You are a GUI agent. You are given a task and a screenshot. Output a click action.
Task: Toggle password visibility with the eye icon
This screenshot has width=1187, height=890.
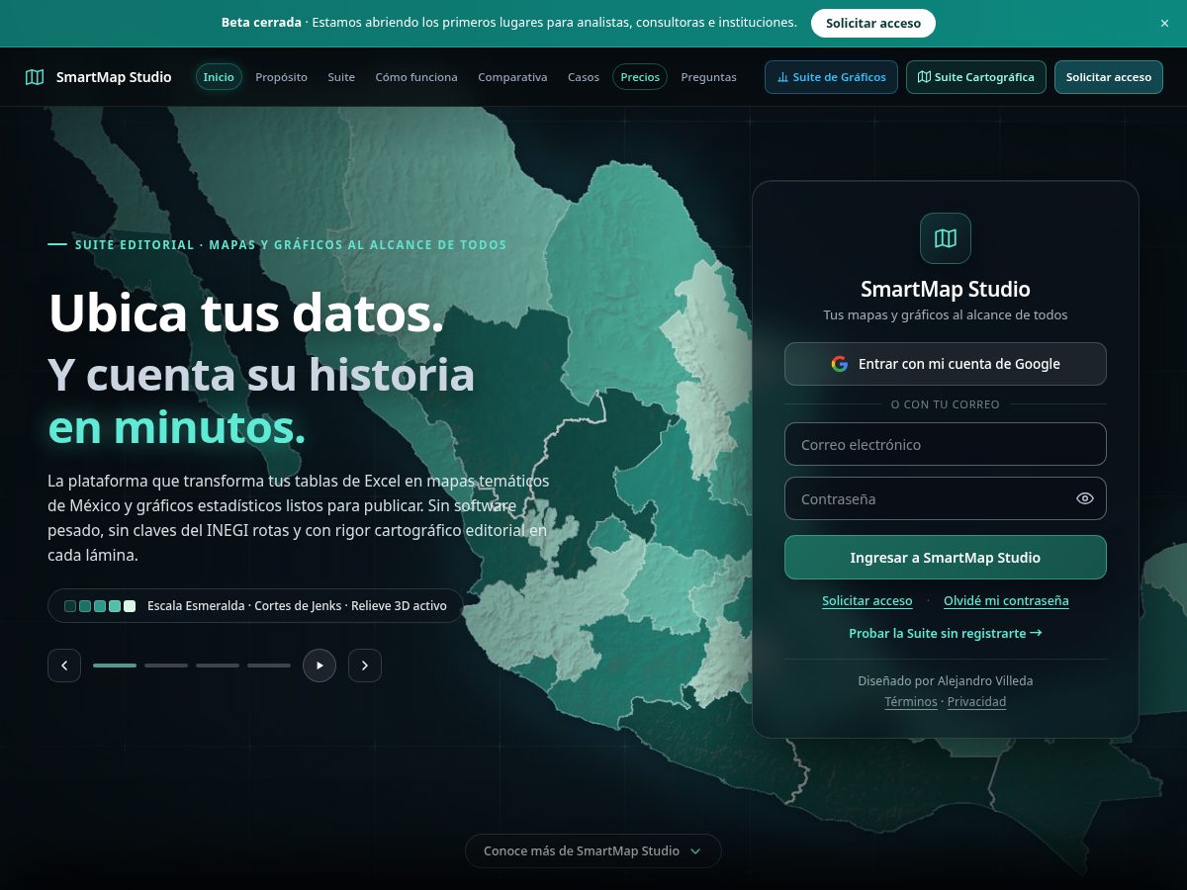pyautogui.click(x=1085, y=498)
